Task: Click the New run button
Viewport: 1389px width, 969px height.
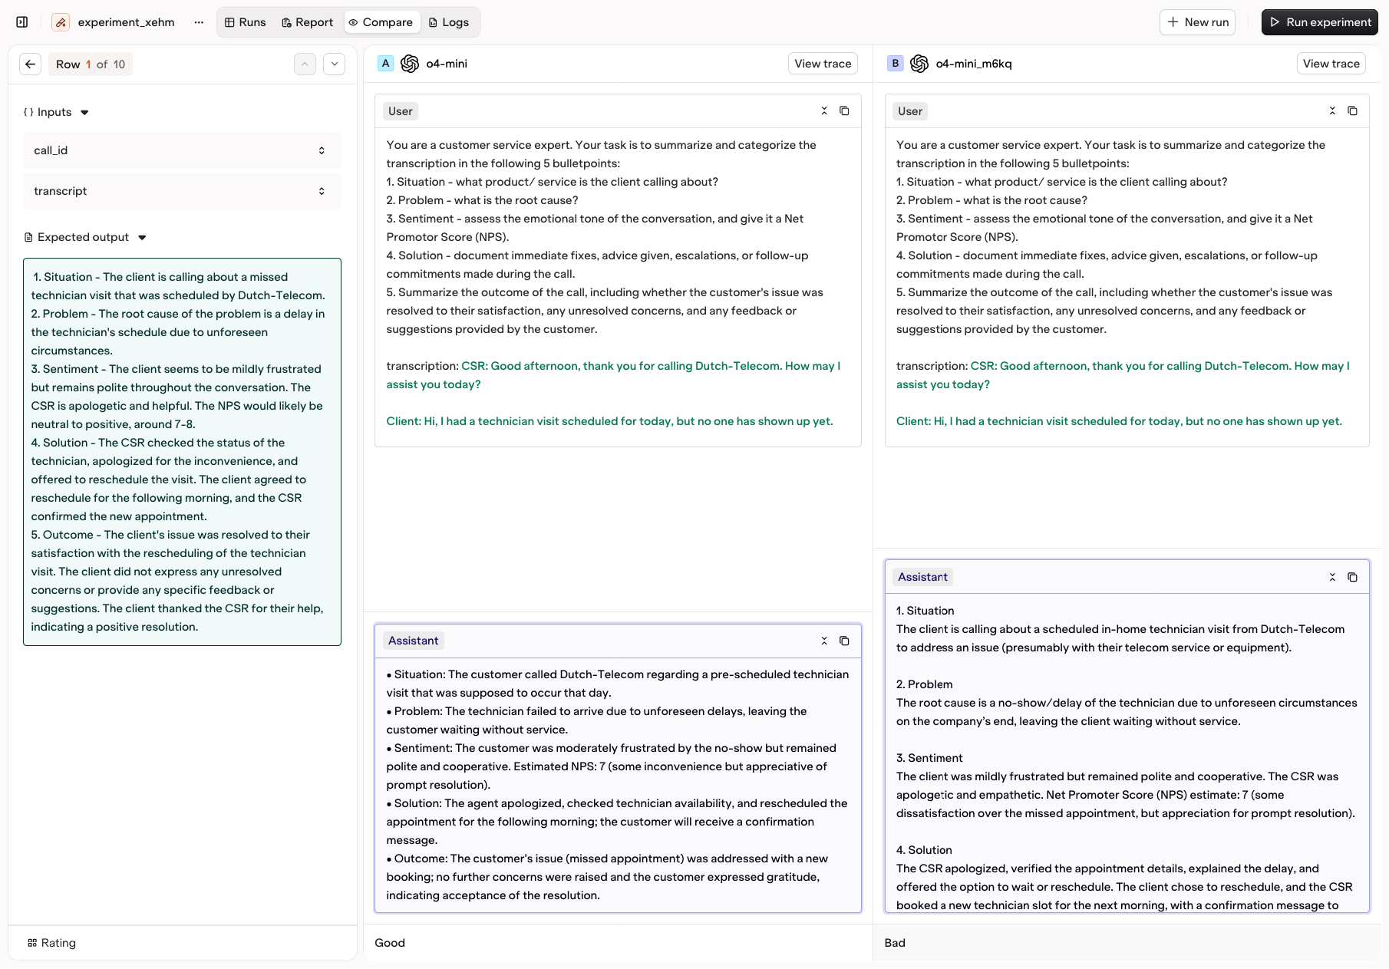Action: 1197,22
